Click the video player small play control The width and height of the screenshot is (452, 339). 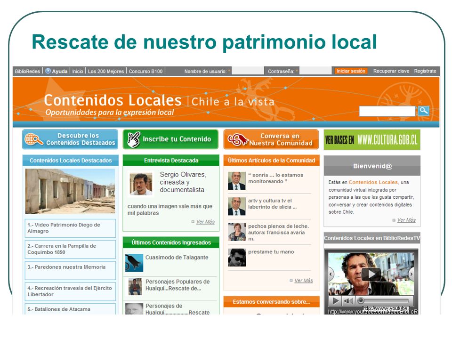(336, 301)
